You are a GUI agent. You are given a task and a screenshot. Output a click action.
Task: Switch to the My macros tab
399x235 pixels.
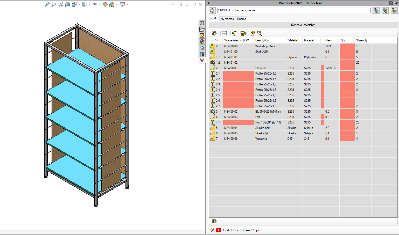(227, 19)
